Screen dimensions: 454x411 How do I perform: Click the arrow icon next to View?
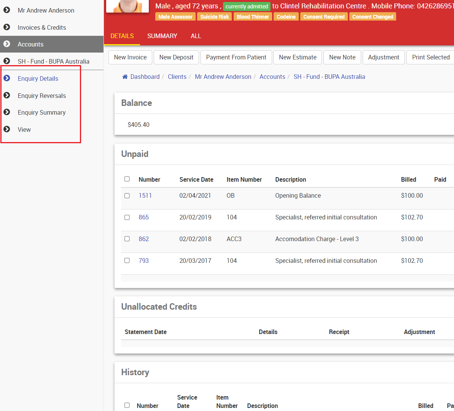click(7, 130)
